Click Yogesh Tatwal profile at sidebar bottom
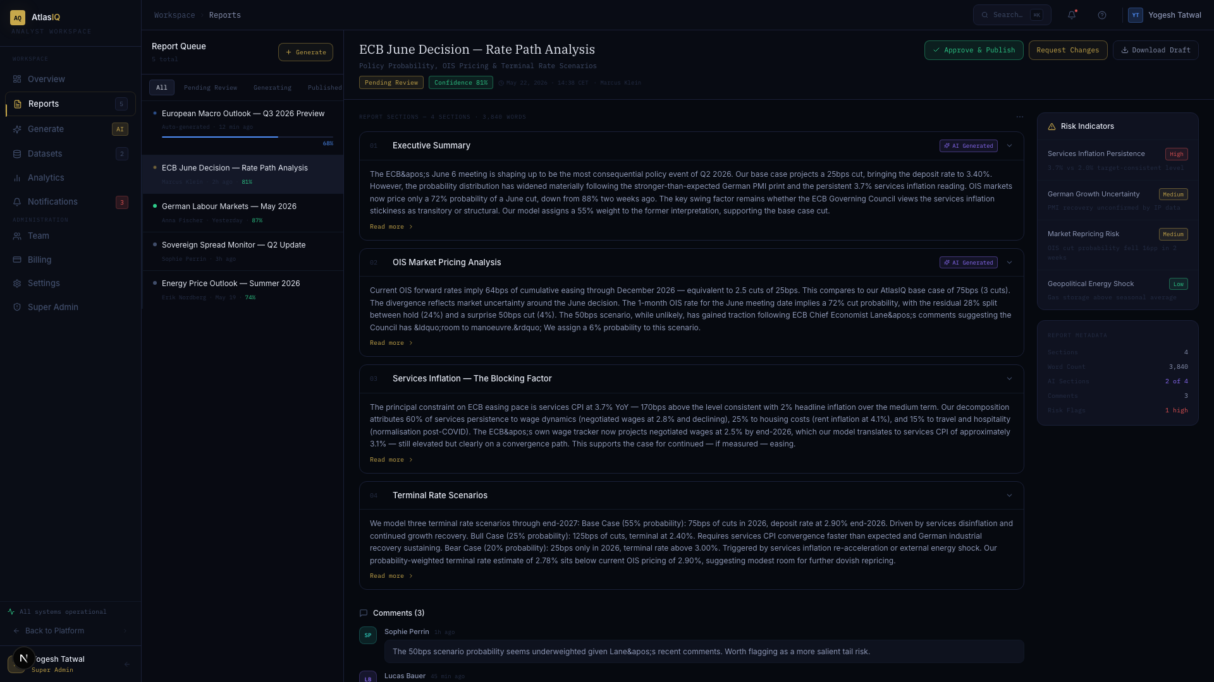This screenshot has height=682, width=1214. click(x=70, y=664)
